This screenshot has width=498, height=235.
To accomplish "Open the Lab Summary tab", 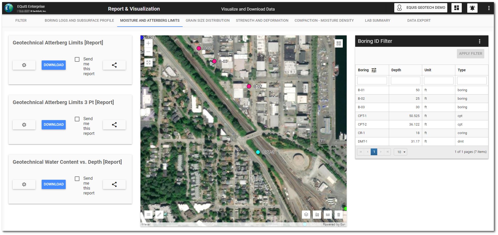I will point(377,20).
